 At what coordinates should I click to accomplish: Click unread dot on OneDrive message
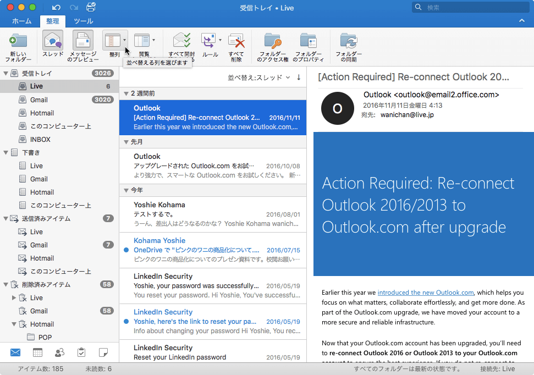pos(126,250)
